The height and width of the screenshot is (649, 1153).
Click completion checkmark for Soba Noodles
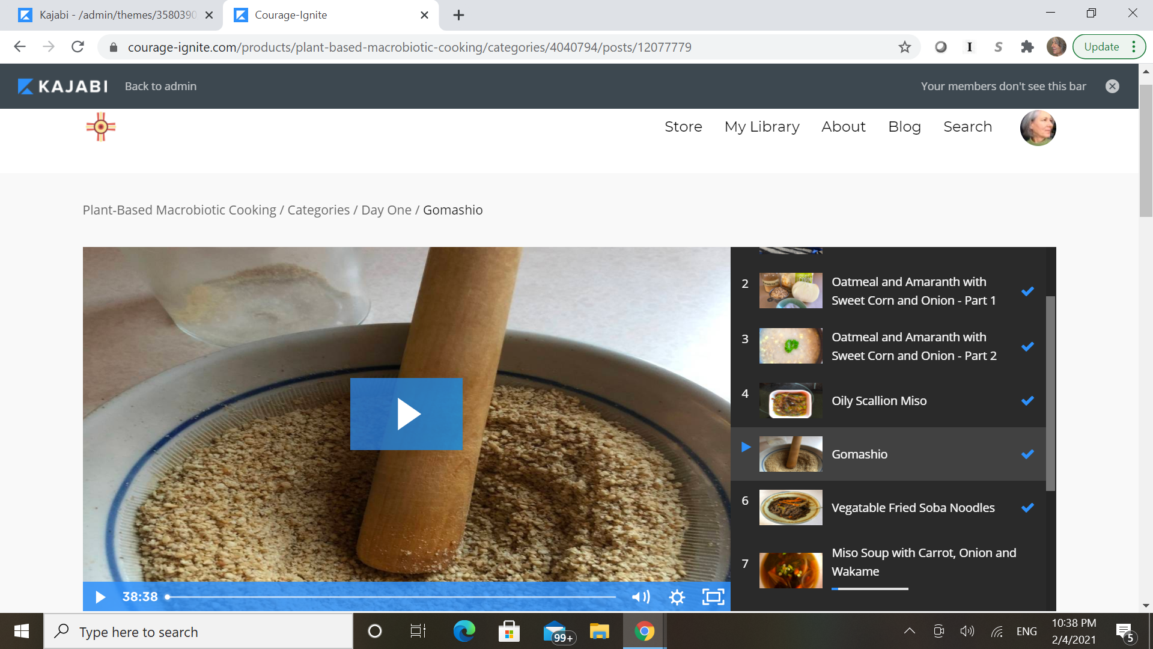pyautogui.click(x=1027, y=508)
